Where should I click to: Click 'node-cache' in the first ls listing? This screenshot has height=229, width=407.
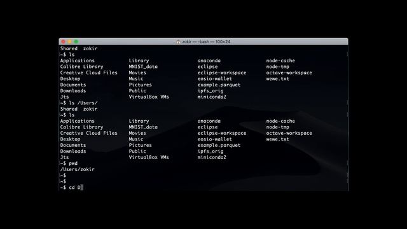coord(280,60)
